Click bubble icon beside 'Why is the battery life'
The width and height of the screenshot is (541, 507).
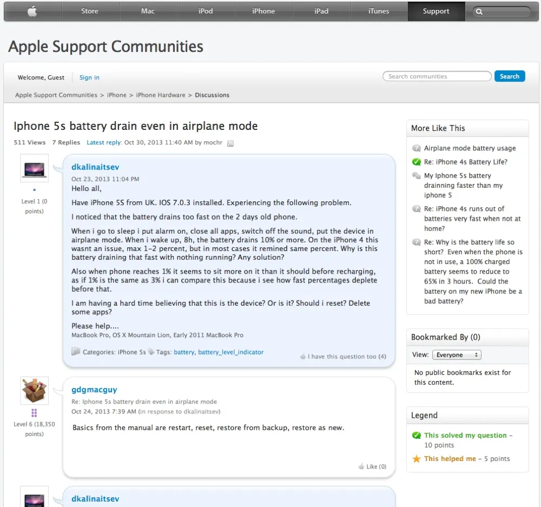coord(417,242)
